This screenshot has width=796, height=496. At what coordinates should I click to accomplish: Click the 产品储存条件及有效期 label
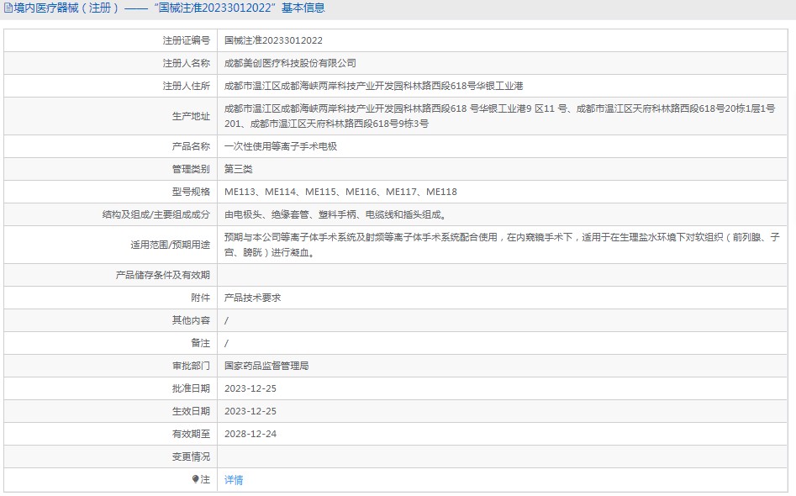click(162, 275)
